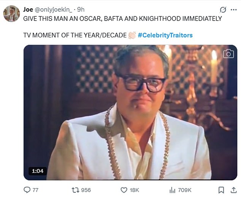Open the #CelebrityTraitors hashtag link
The width and height of the screenshot is (241, 199).
165,35
